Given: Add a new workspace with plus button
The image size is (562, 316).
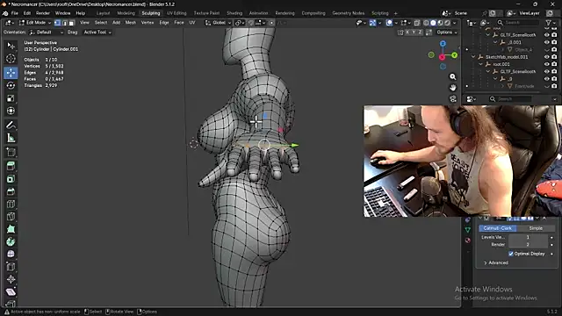Looking at the screenshot, I should click(396, 13).
